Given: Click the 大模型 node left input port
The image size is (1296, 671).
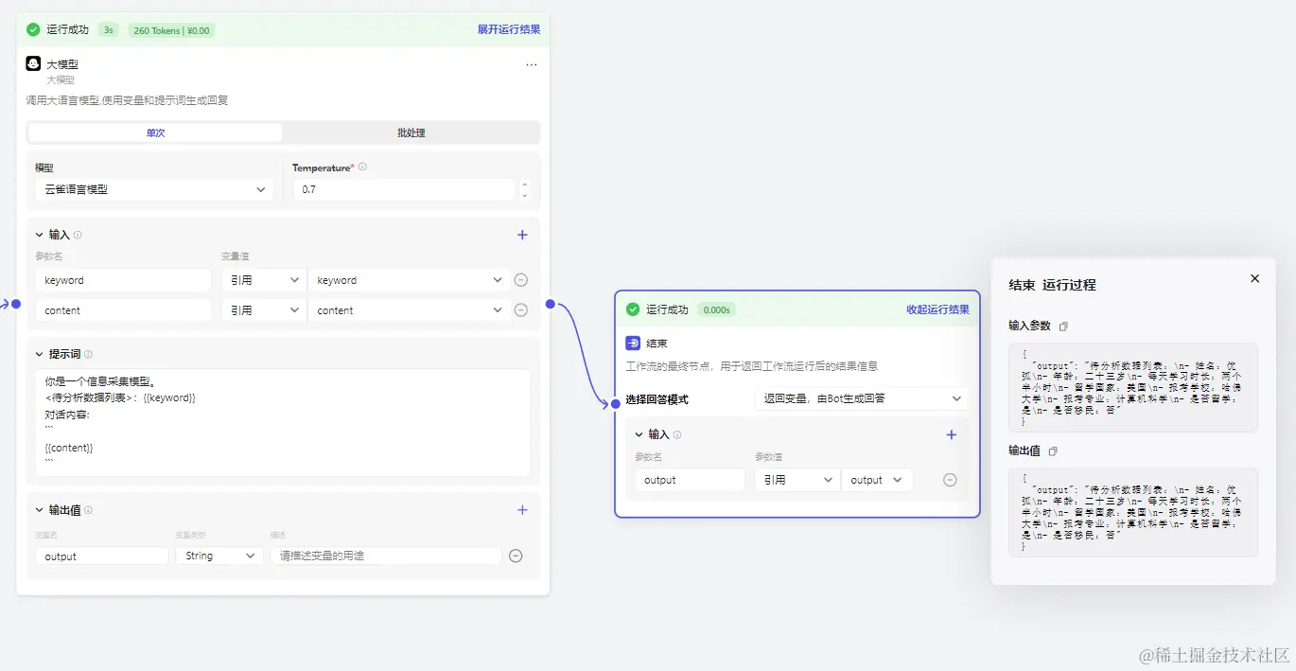Looking at the screenshot, I should [x=16, y=304].
